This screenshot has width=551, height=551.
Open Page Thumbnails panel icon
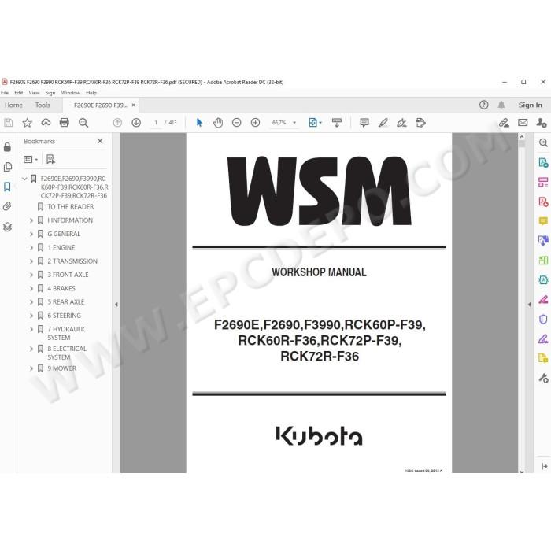point(7,167)
